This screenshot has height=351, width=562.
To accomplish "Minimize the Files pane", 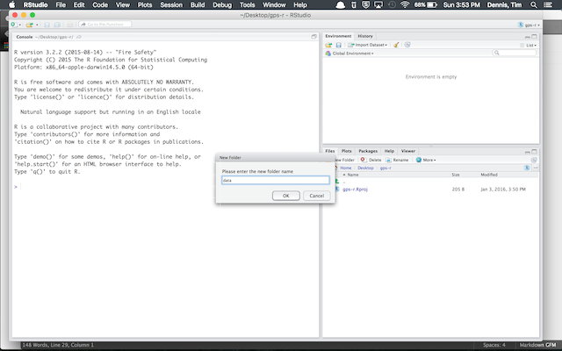I will pyautogui.click(x=527, y=152).
